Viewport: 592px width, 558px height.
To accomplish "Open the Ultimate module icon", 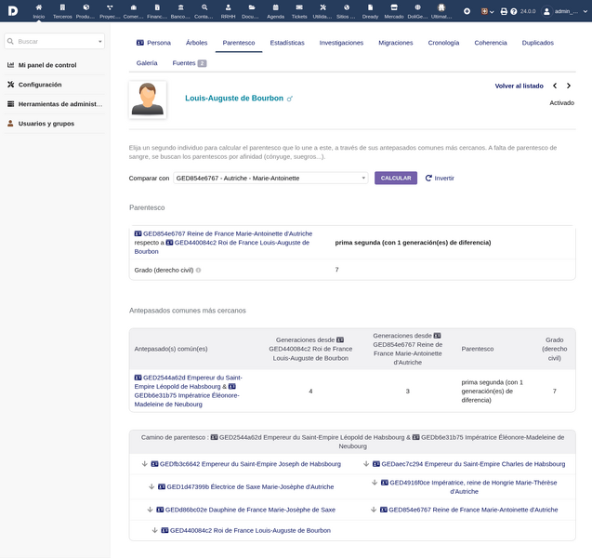I will coord(441,7).
